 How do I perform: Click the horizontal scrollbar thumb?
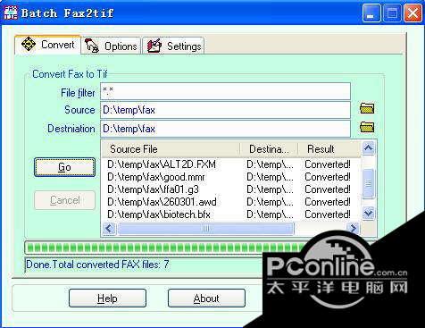(x=205, y=229)
